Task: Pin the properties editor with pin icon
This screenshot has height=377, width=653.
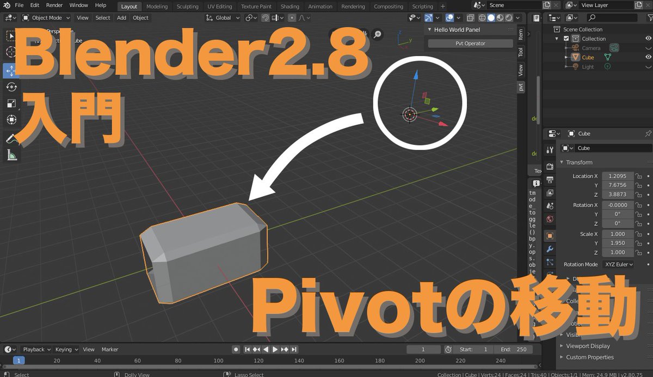Action: point(648,133)
